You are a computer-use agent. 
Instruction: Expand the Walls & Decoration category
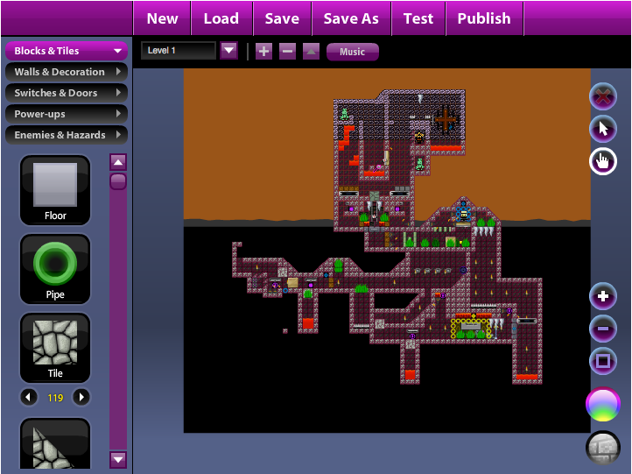tap(67, 72)
